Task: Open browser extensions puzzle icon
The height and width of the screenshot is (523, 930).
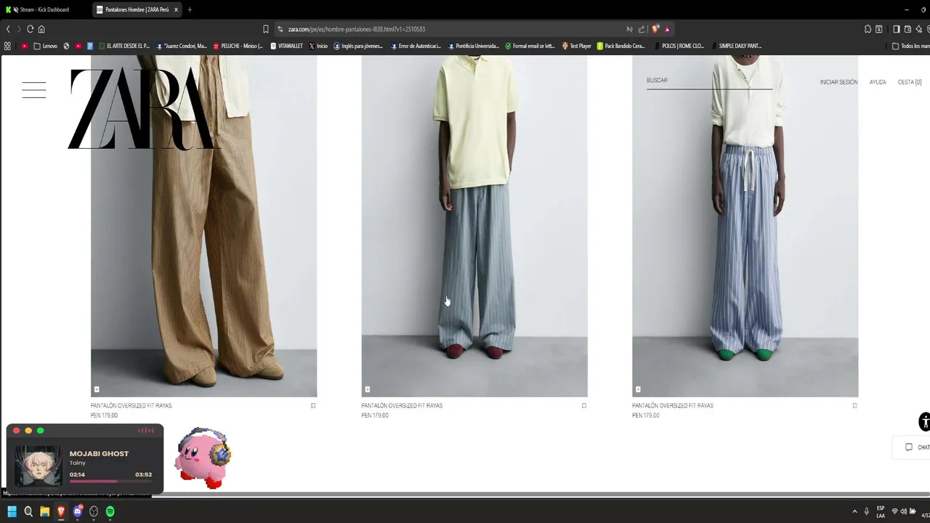Action: tap(868, 29)
